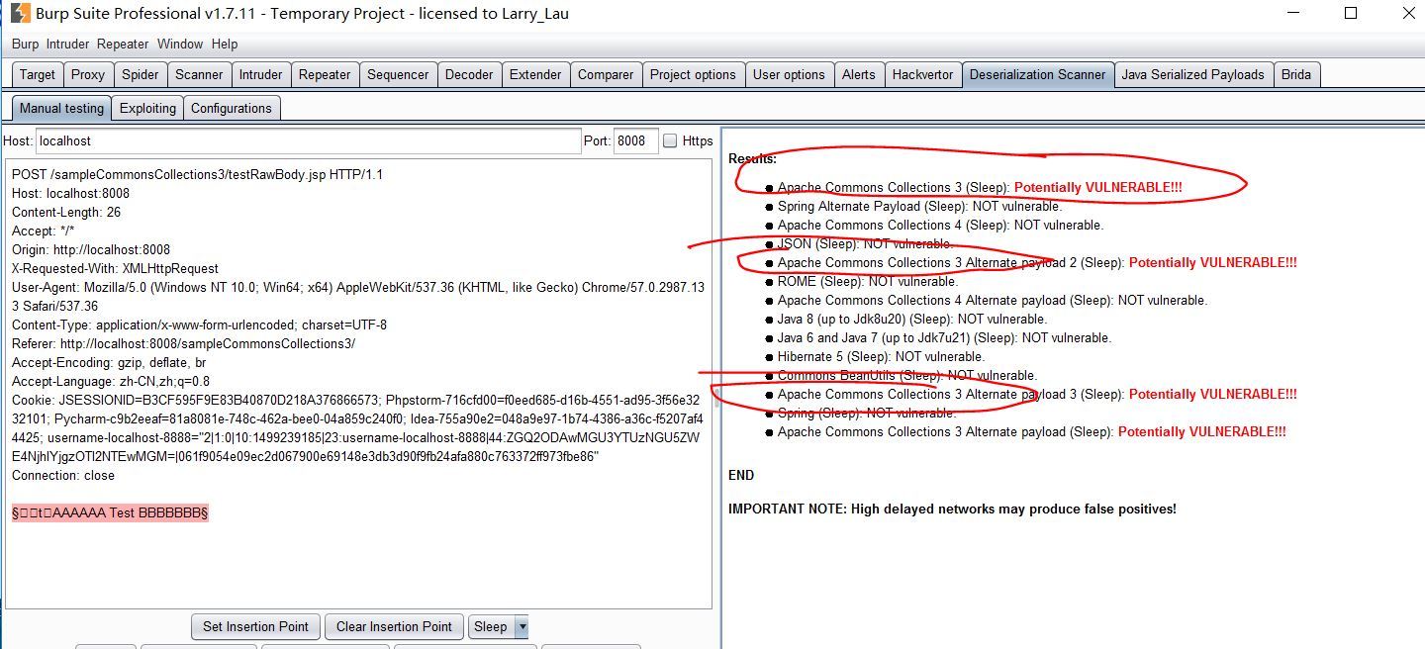Switch to the Repeater tab
The width and height of the screenshot is (1425, 649).
click(325, 74)
